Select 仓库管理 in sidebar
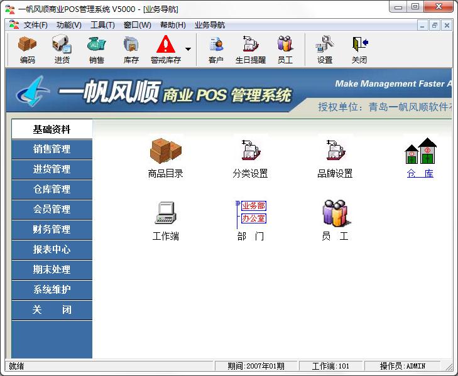The width and height of the screenshot is (458, 376). pyautogui.click(x=52, y=190)
